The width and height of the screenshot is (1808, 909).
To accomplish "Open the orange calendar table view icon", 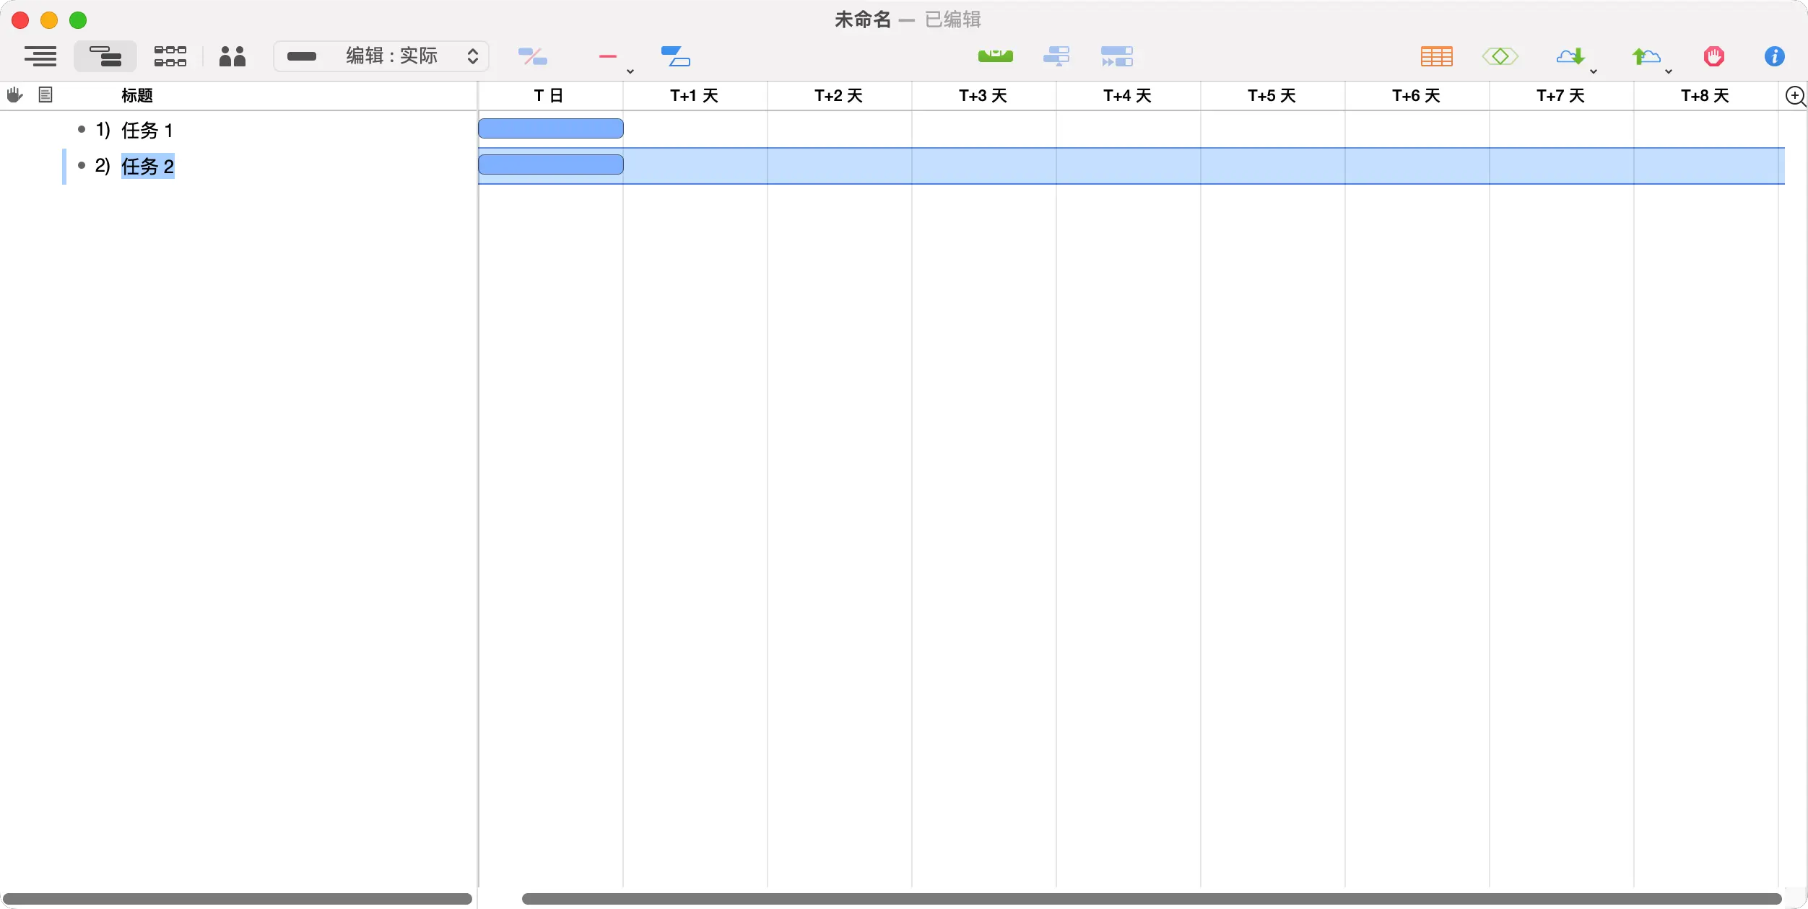I will 1436,56.
